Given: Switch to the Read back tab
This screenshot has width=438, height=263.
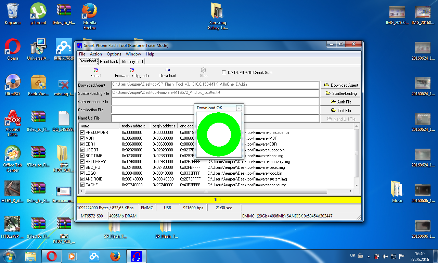Looking at the screenshot, I should tap(109, 62).
